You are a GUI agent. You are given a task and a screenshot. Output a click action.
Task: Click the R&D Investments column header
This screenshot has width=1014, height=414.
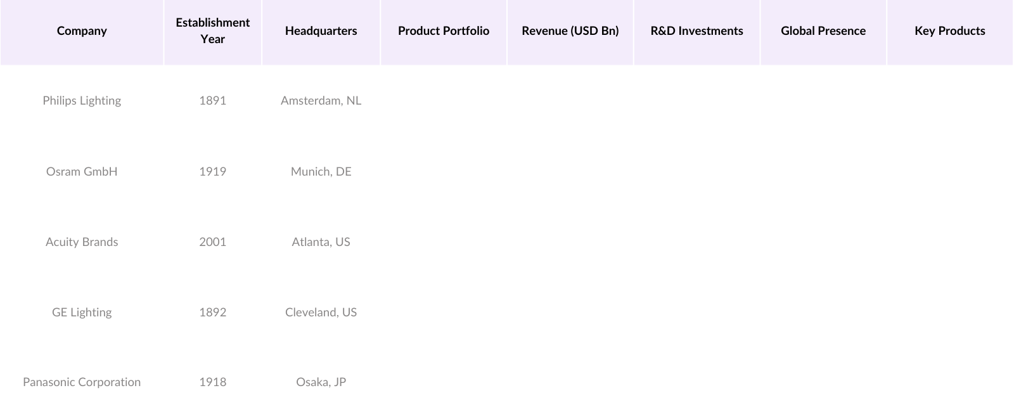click(x=696, y=31)
